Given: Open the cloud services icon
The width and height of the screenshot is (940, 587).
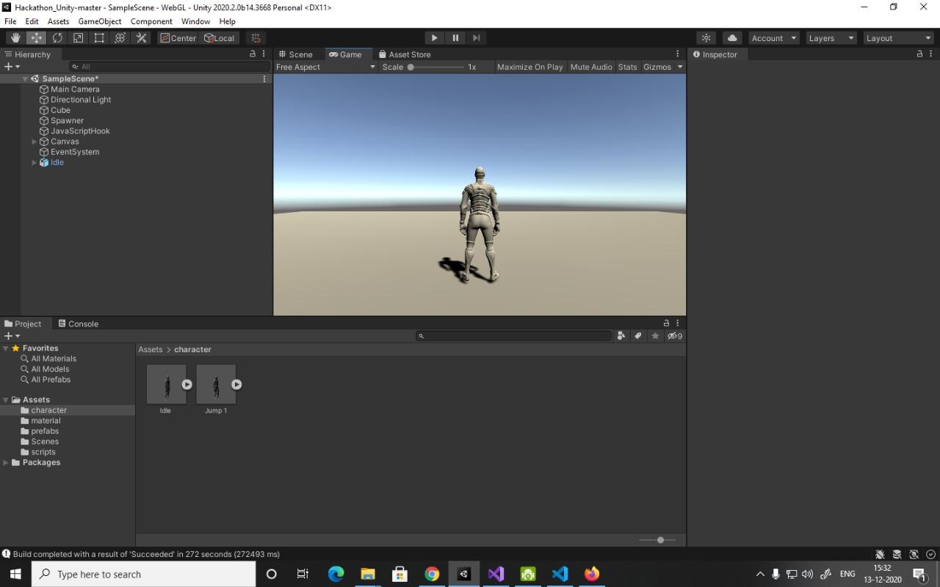Looking at the screenshot, I should (732, 38).
